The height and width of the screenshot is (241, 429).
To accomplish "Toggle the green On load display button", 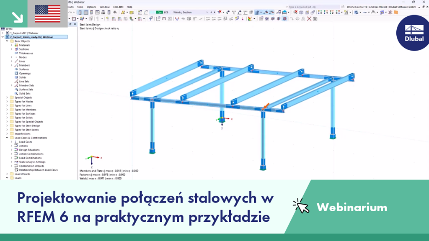I will click(159, 13).
